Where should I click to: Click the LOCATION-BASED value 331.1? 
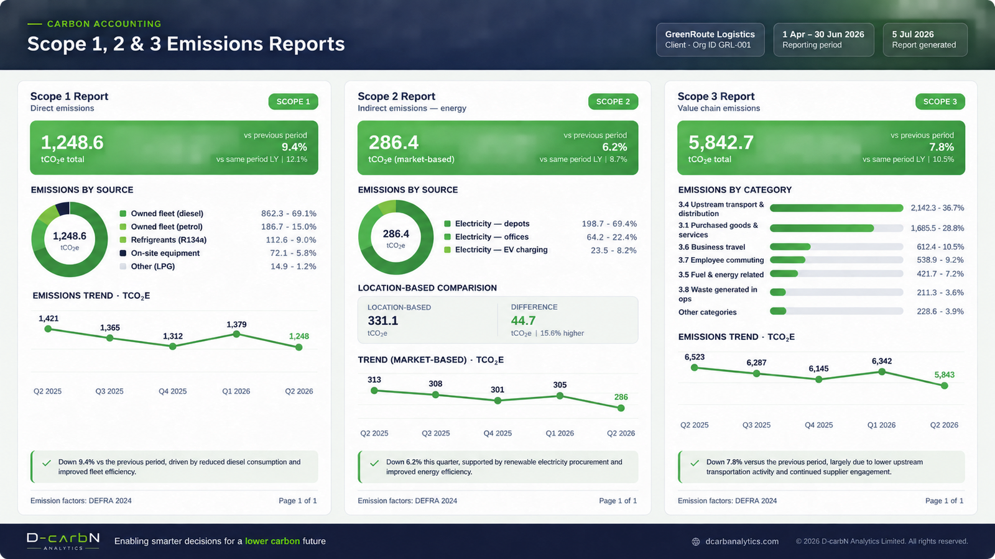tap(383, 320)
